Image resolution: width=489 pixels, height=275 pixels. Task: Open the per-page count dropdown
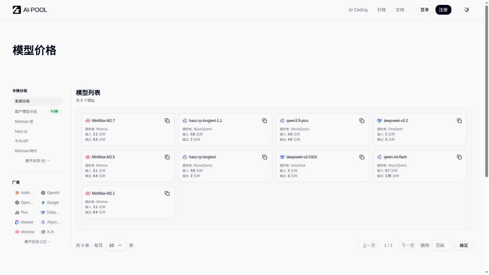tap(116, 245)
